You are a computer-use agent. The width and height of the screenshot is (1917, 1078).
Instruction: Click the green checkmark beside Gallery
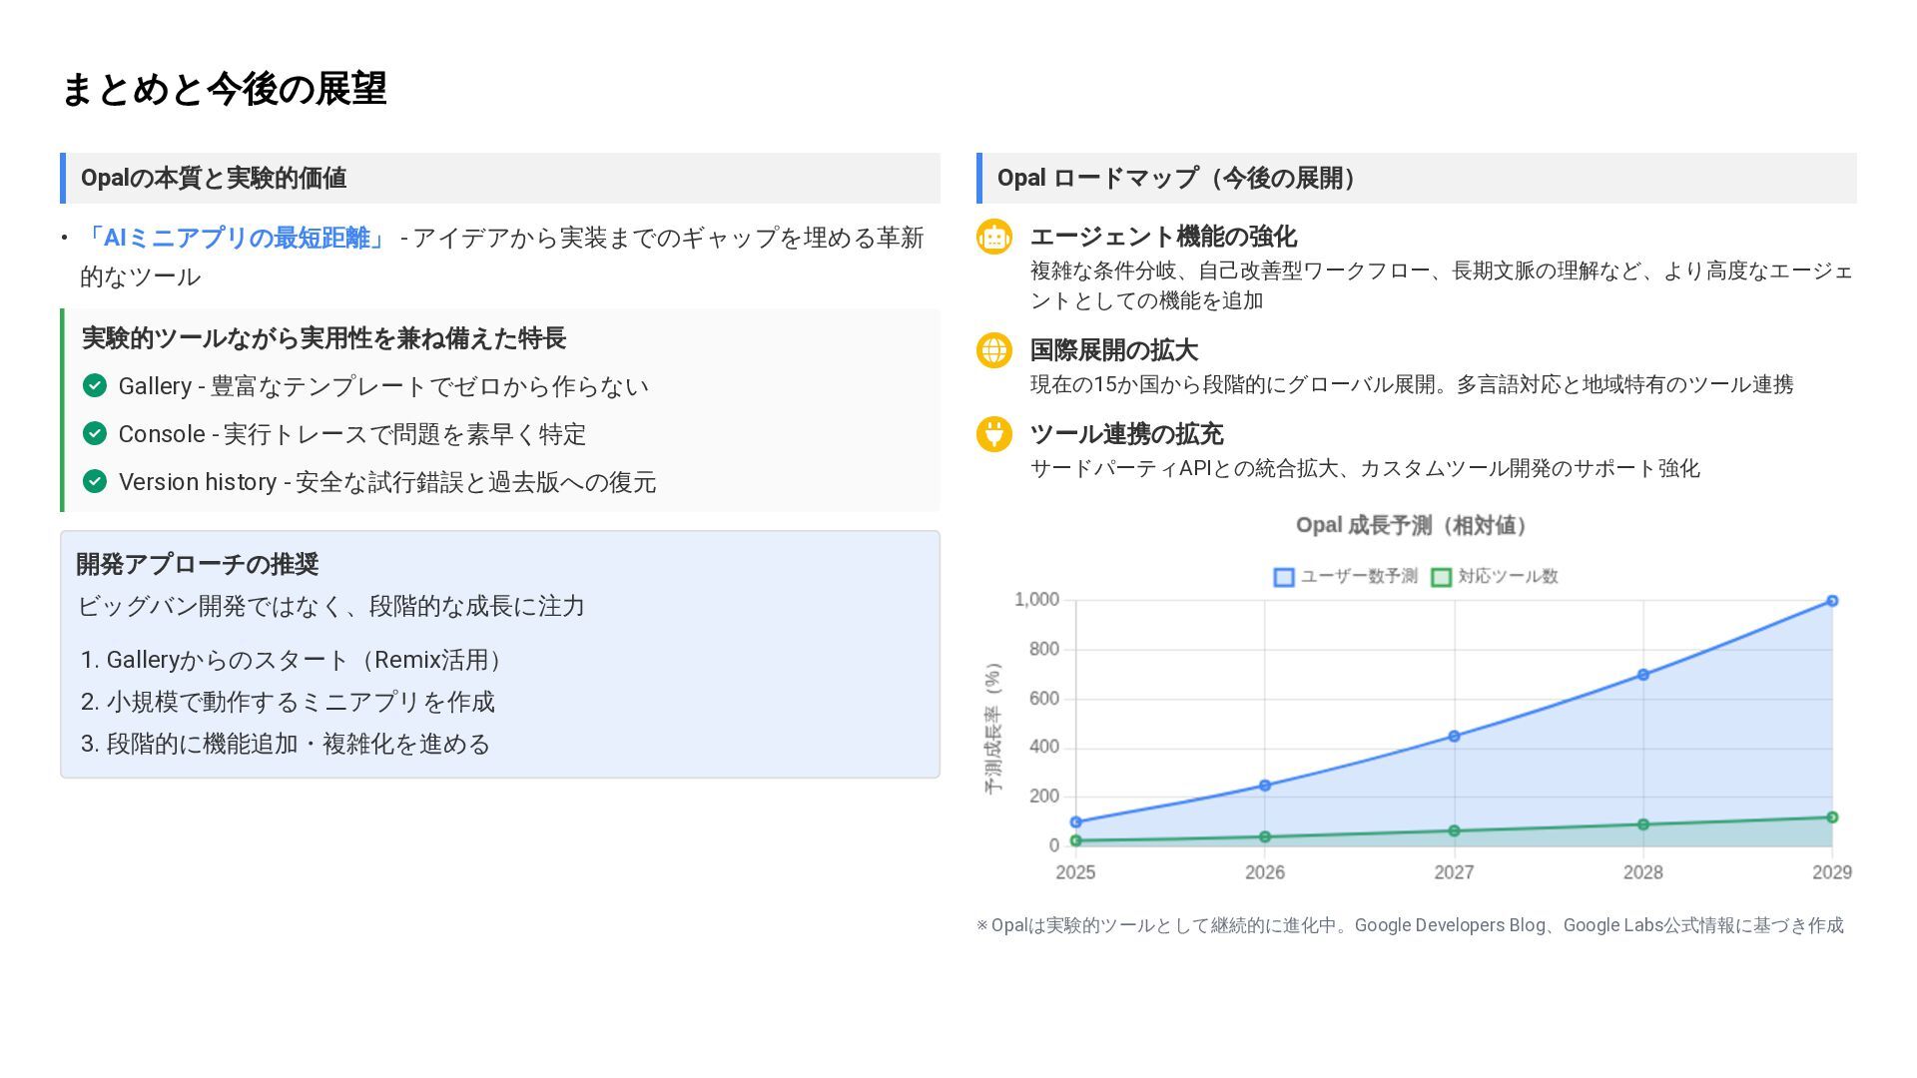pos(95,385)
